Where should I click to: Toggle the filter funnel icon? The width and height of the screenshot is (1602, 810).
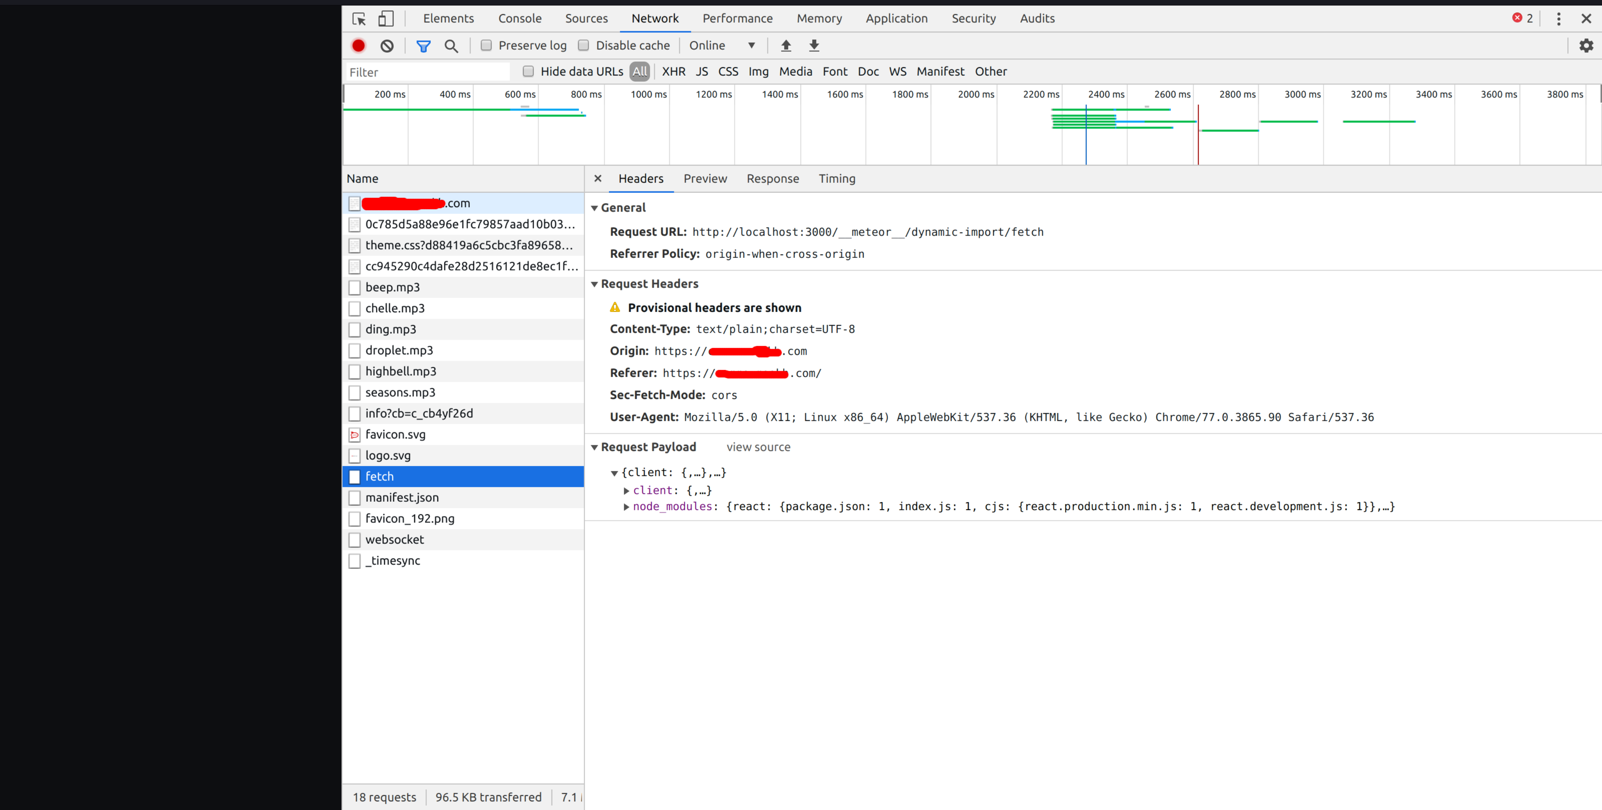(424, 45)
